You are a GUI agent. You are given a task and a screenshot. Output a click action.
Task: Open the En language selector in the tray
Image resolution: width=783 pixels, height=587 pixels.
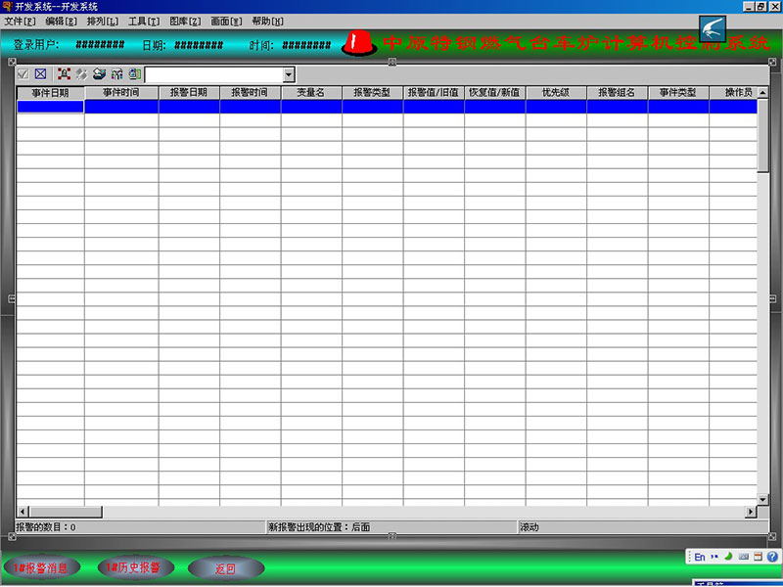(700, 556)
